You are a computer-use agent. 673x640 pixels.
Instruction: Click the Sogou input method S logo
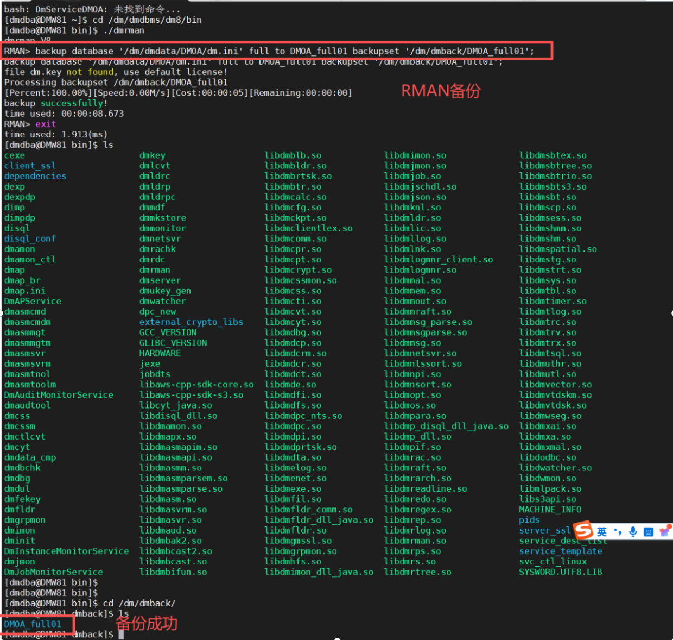(583, 530)
